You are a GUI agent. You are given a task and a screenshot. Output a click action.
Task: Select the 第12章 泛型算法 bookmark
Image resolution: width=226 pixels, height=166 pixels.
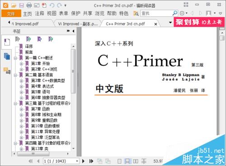pyautogui.click(x=45, y=137)
